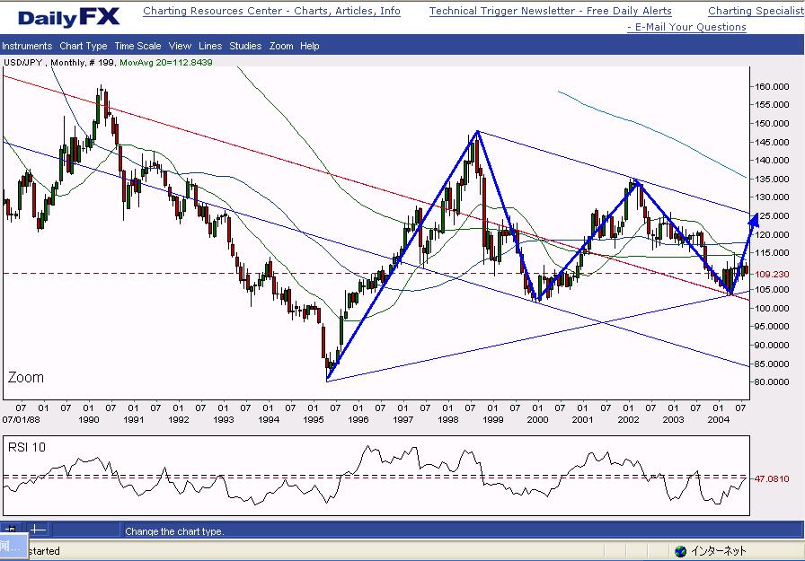This screenshot has height=561, width=805.
Task: Click the candlestick icon in status bar
Action: [10, 530]
